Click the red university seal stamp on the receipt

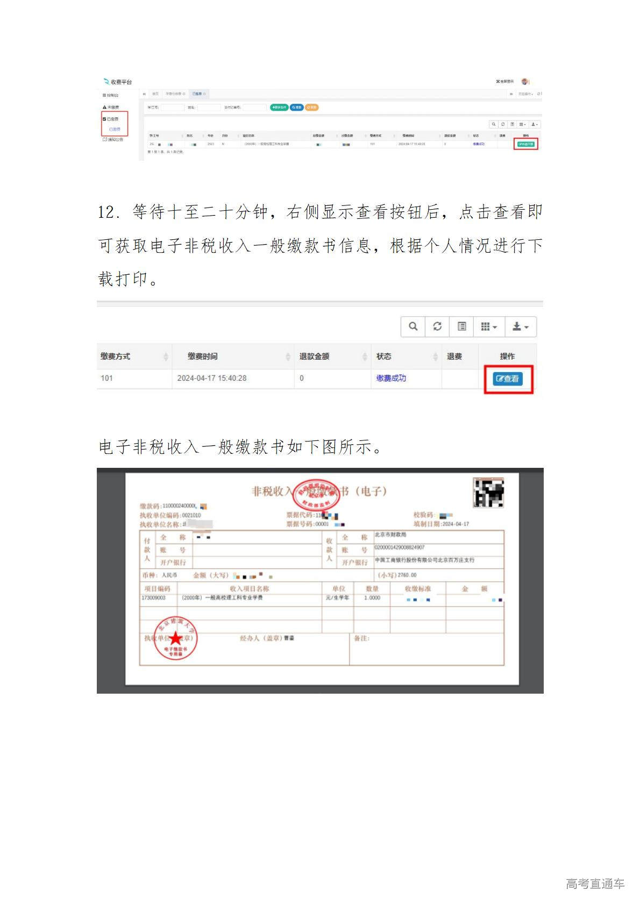(x=175, y=638)
